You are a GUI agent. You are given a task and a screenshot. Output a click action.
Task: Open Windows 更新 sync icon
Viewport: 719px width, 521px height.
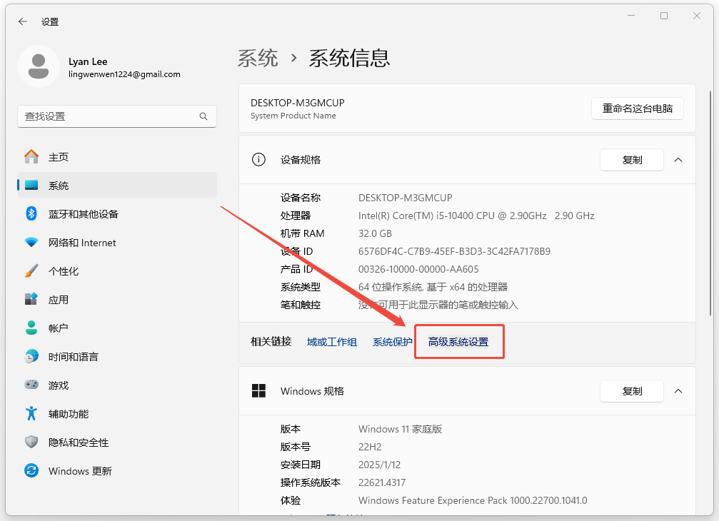click(31, 471)
